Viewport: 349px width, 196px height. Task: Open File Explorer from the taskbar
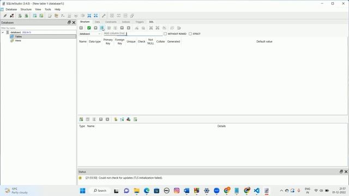(136, 191)
